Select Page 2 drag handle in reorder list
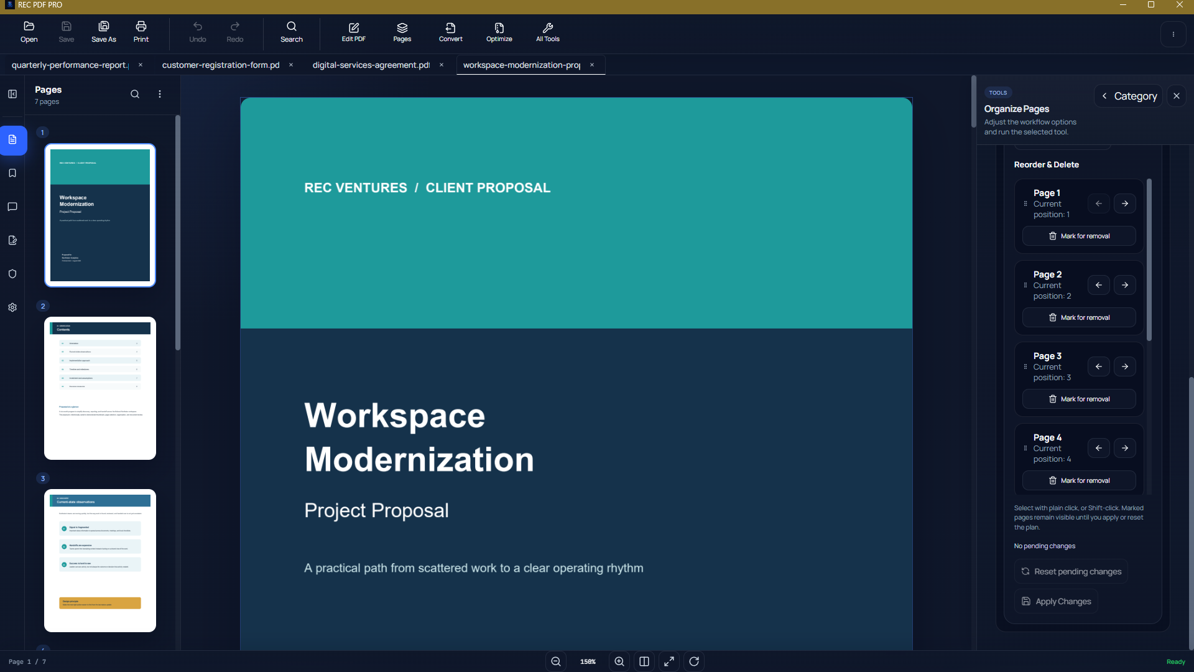Screen dimensions: 1194x672 [1025, 285]
